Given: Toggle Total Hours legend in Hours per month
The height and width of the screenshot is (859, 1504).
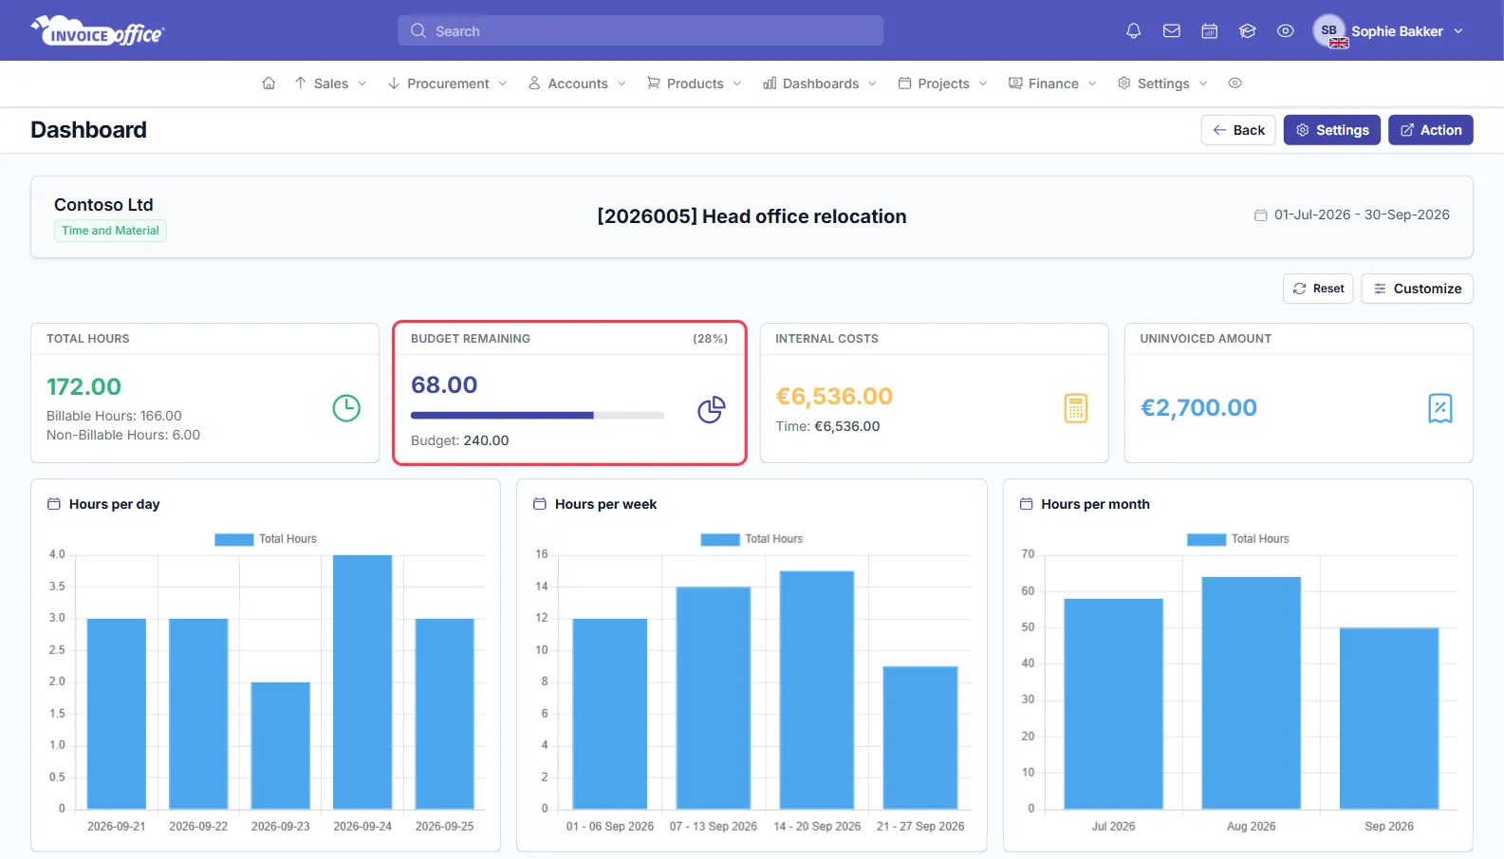Looking at the screenshot, I should (x=1237, y=539).
